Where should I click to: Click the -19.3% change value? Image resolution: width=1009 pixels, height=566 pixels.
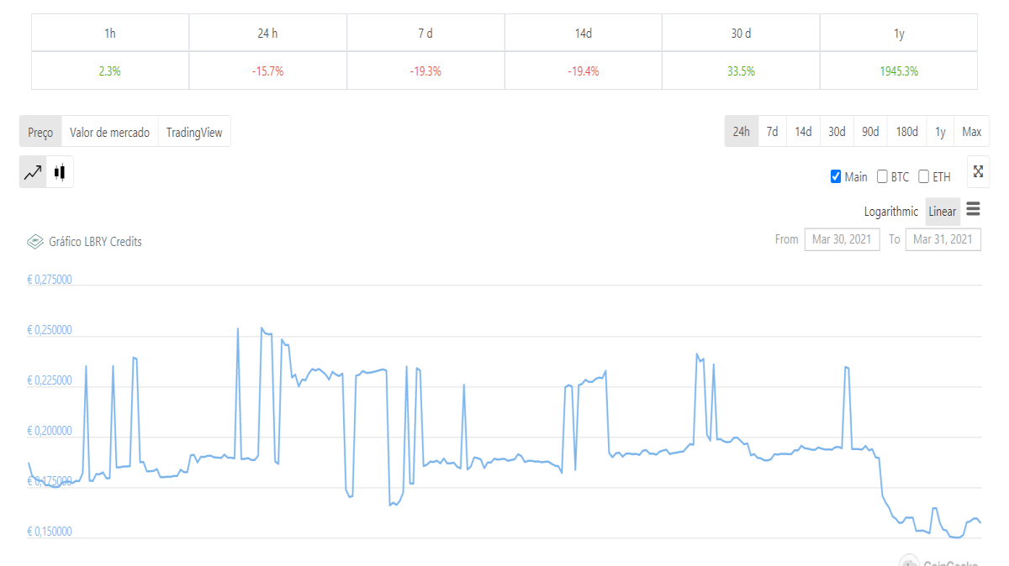pos(425,71)
